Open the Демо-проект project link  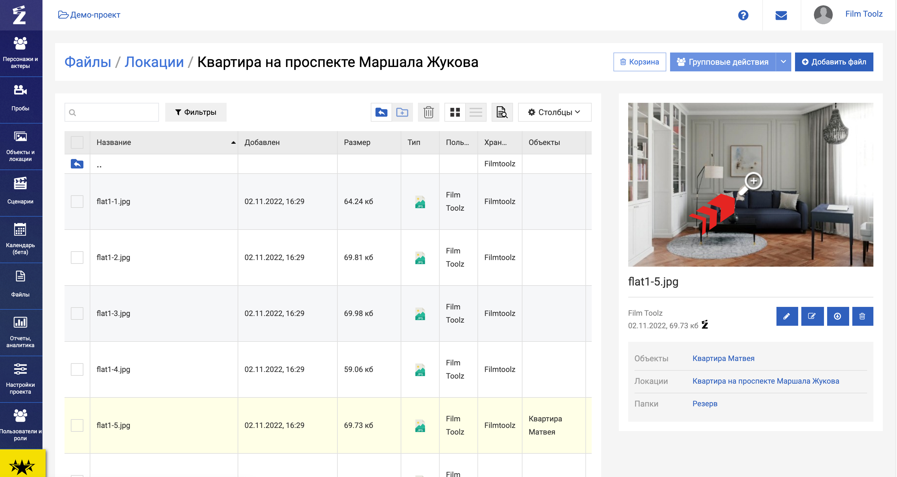(89, 15)
